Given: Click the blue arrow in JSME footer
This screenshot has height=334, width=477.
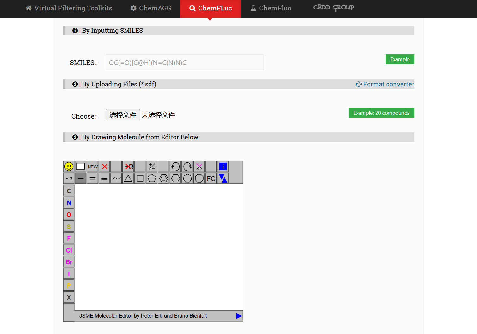Looking at the screenshot, I should pyautogui.click(x=239, y=316).
